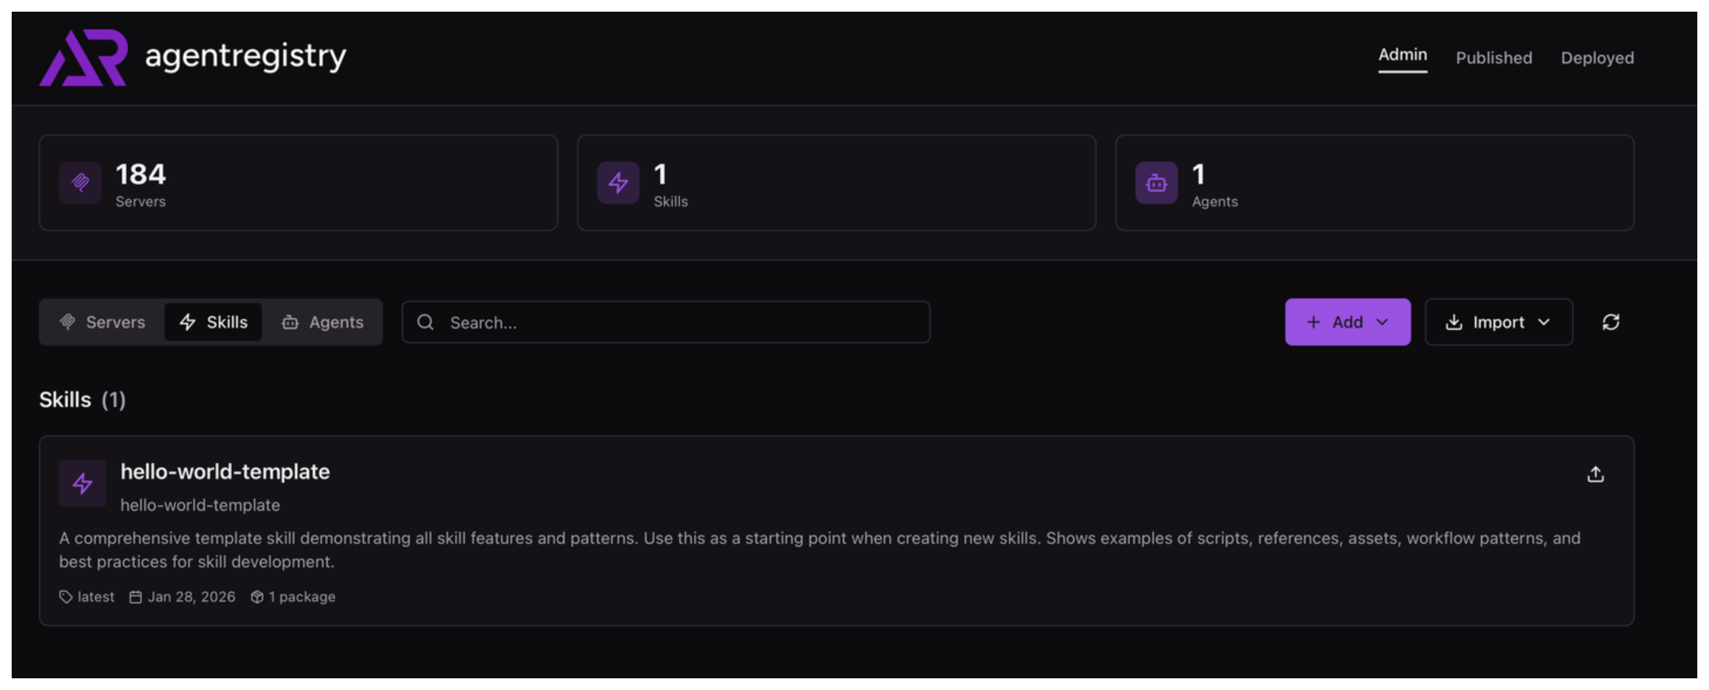Click the latest tag icon on skill card
This screenshot has height=690, width=1709.
66,596
